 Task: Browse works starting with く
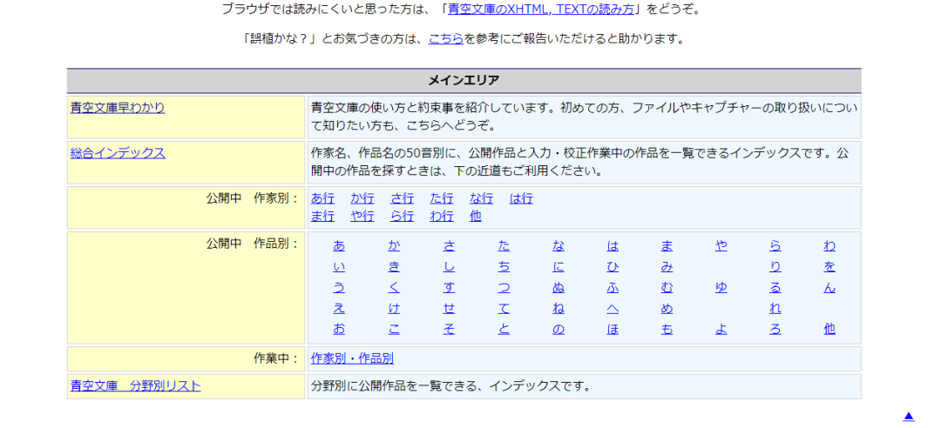point(395,288)
